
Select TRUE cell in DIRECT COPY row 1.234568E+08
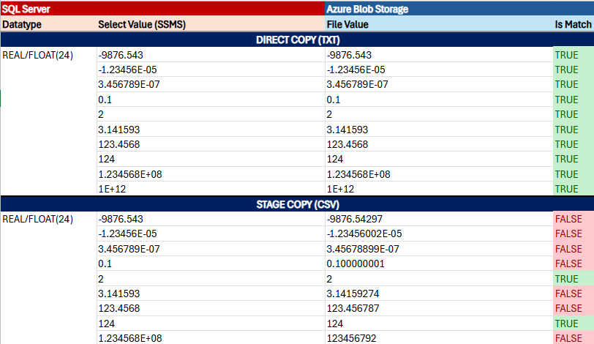[574, 174]
